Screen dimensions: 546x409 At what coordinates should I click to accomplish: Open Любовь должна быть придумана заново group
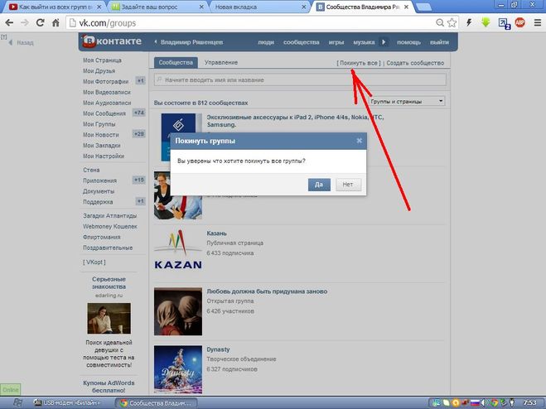[267, 291]
